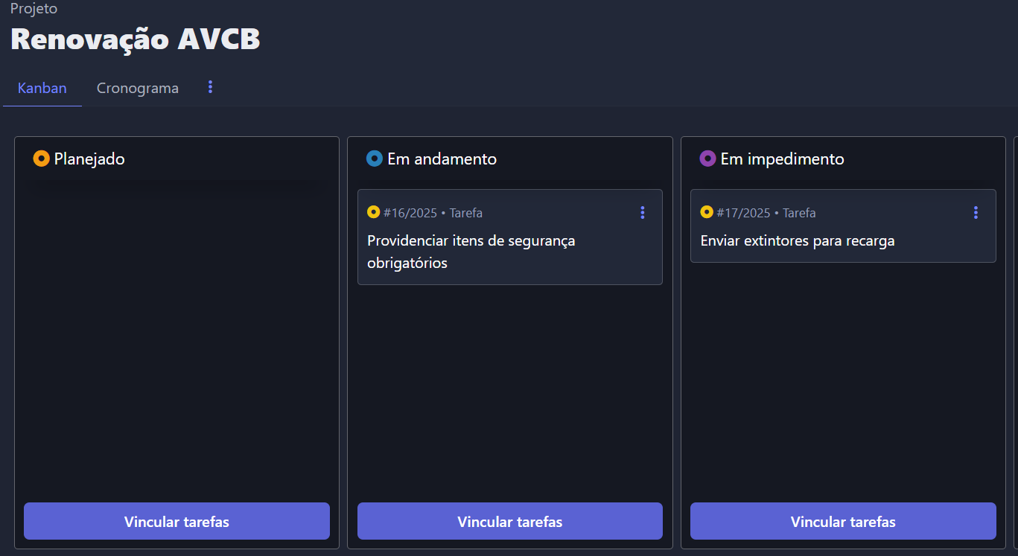Image resolution: width=1018 pixels, height=556 pixels.
Task: Select the Em impedimento column title
Action: click(783, 159)
